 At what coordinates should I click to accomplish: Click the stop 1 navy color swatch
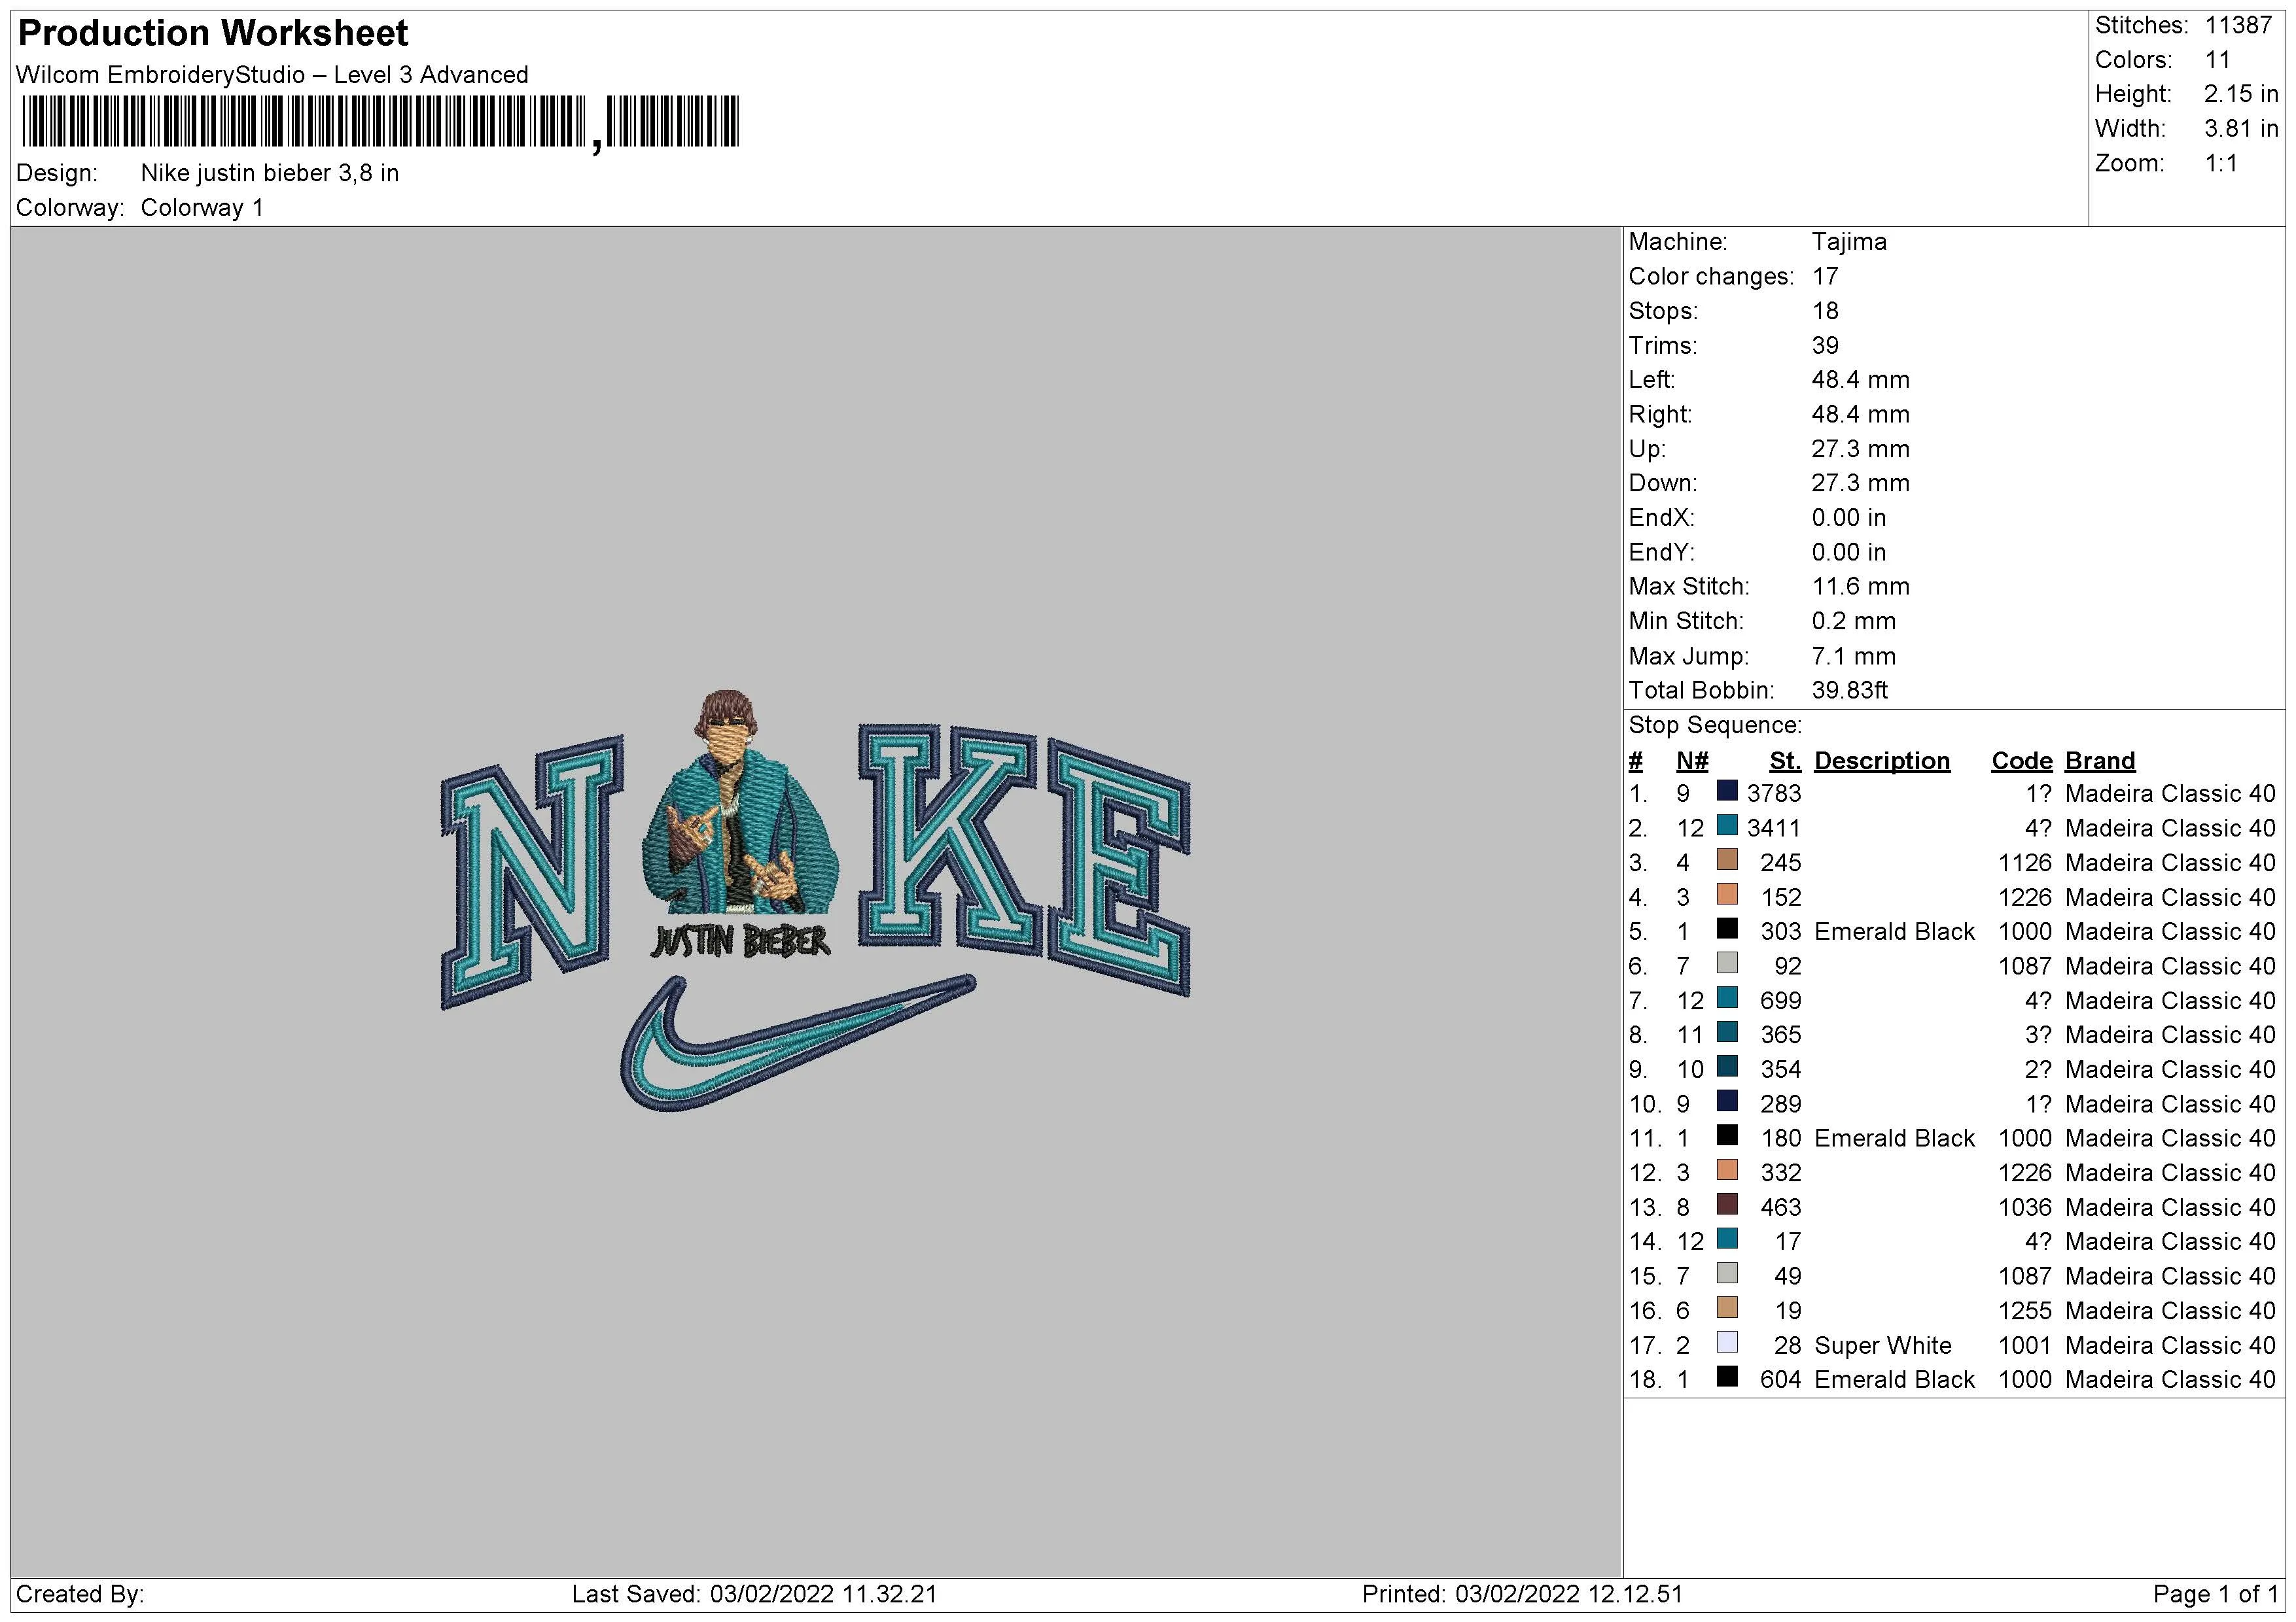[x=1727, y=791]
